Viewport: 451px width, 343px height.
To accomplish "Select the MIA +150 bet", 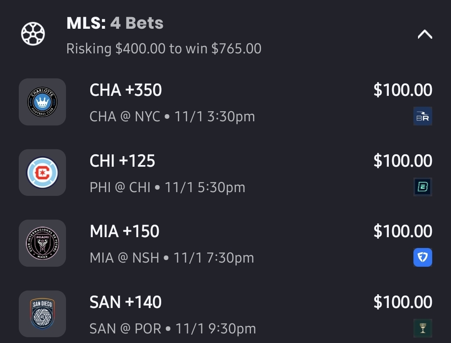I will 124,231.
